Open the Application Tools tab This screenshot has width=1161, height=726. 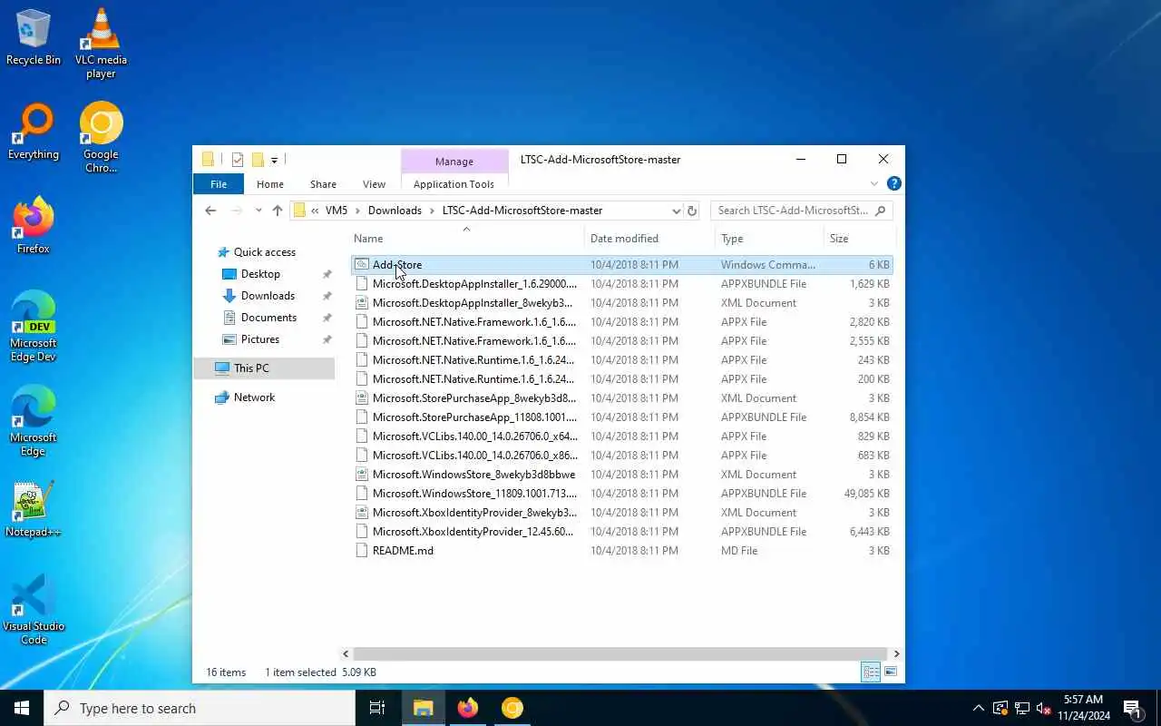[x=454, y=183]
